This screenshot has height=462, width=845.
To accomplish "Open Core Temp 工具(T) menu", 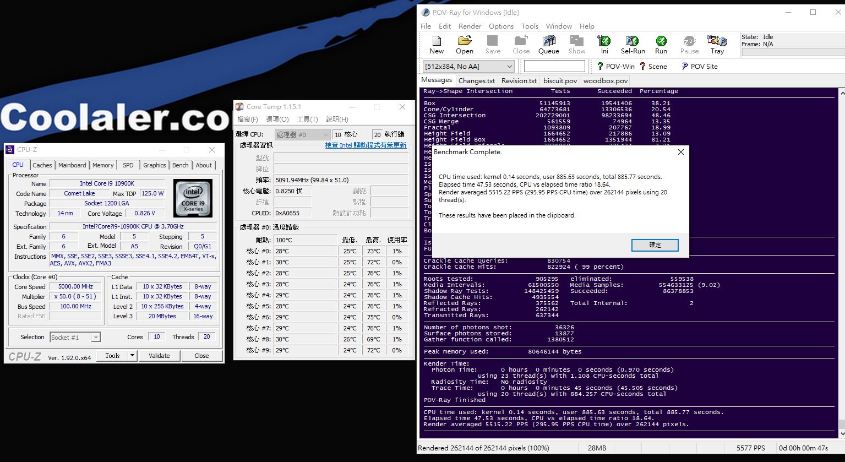I will tap(307, 119).
